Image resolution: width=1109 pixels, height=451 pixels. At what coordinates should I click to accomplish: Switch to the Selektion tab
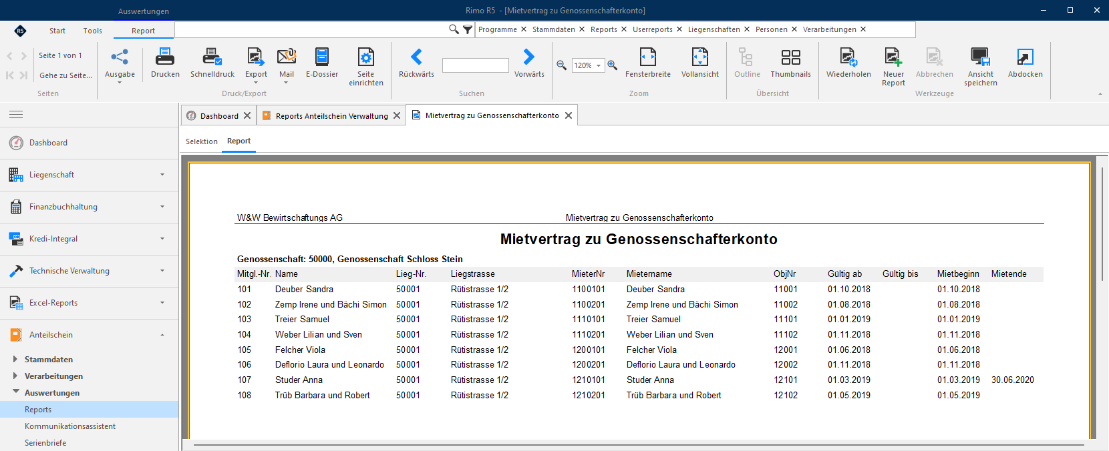point(202,141)
